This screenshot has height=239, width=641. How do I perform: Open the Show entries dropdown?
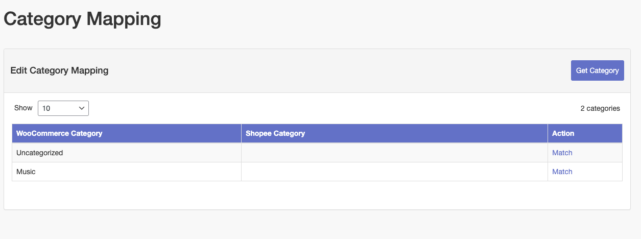pos(63,108)
